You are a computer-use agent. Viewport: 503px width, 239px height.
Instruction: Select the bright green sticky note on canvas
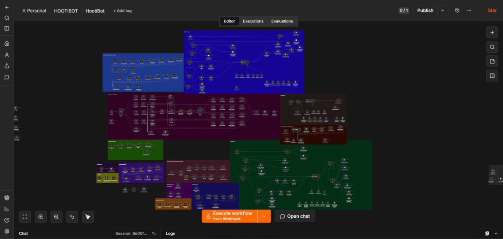click(135, 150)
